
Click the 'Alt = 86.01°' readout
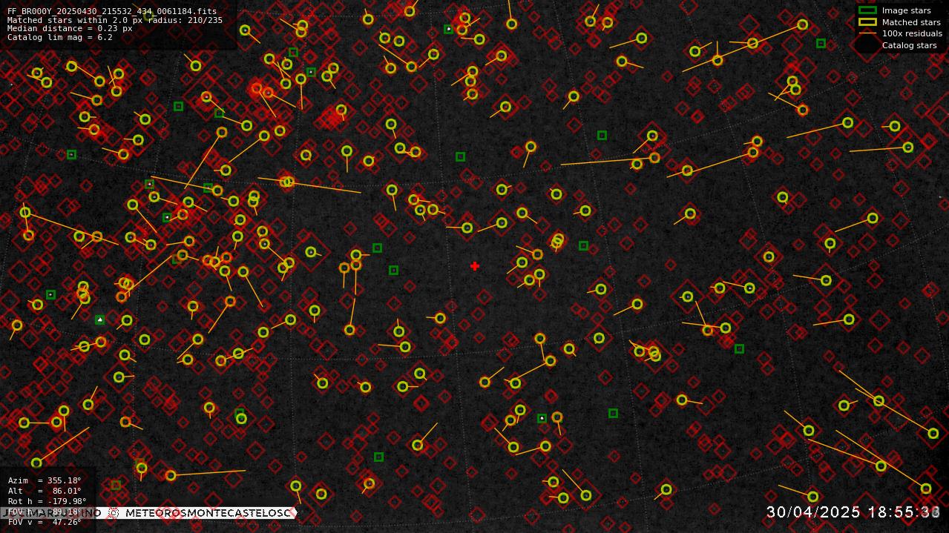click(45, 491)
